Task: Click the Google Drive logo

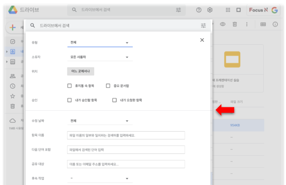Action: tap(13, 10)
